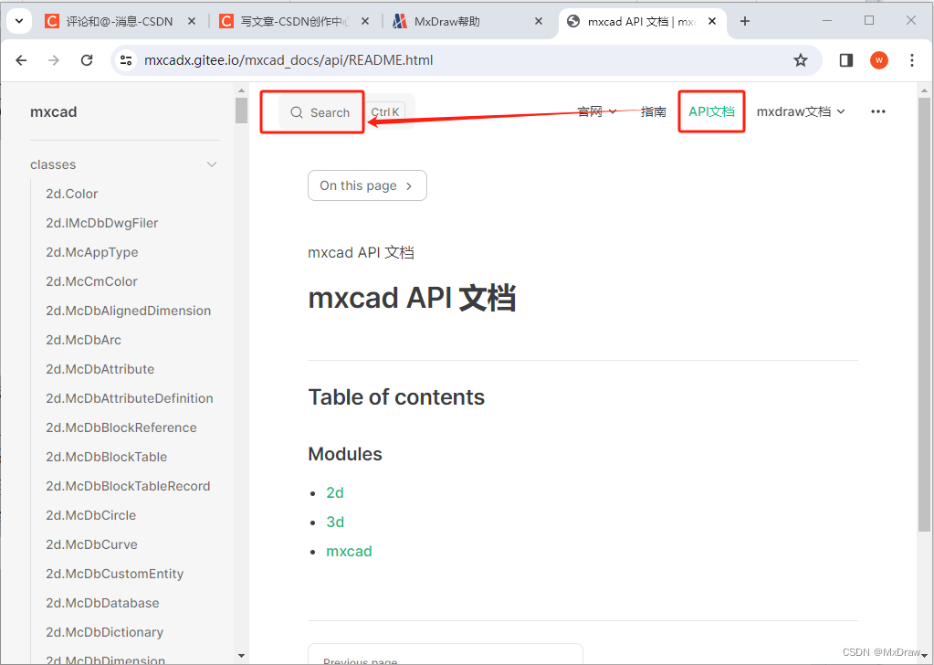Reload the page with refresh icon
Image resolution: width=934 pixels, height=665 pixels.
click(x=87, y=60)
